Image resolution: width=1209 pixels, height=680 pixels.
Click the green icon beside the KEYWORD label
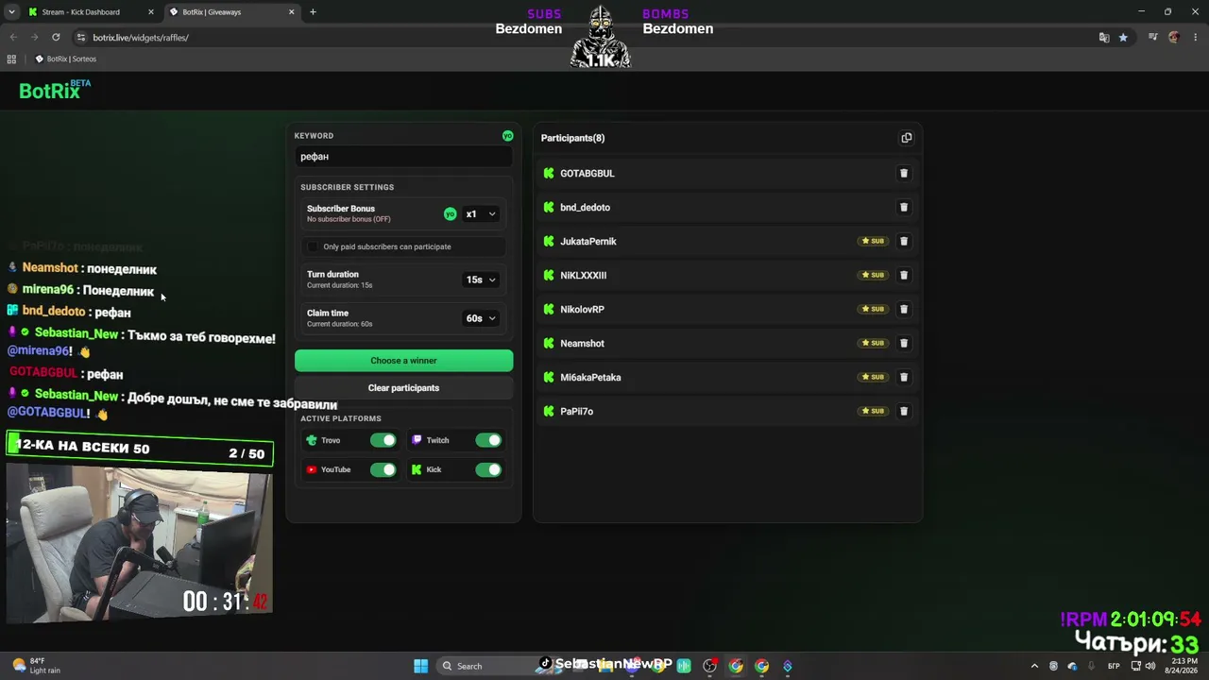[508, 136]
